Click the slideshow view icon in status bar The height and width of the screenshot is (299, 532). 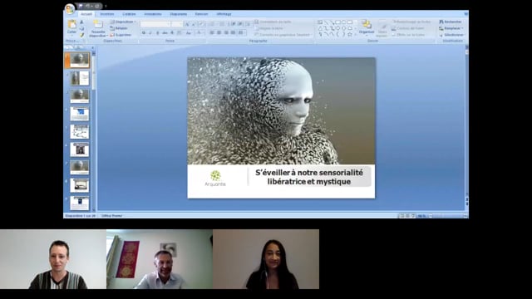[x=413, y=216]
